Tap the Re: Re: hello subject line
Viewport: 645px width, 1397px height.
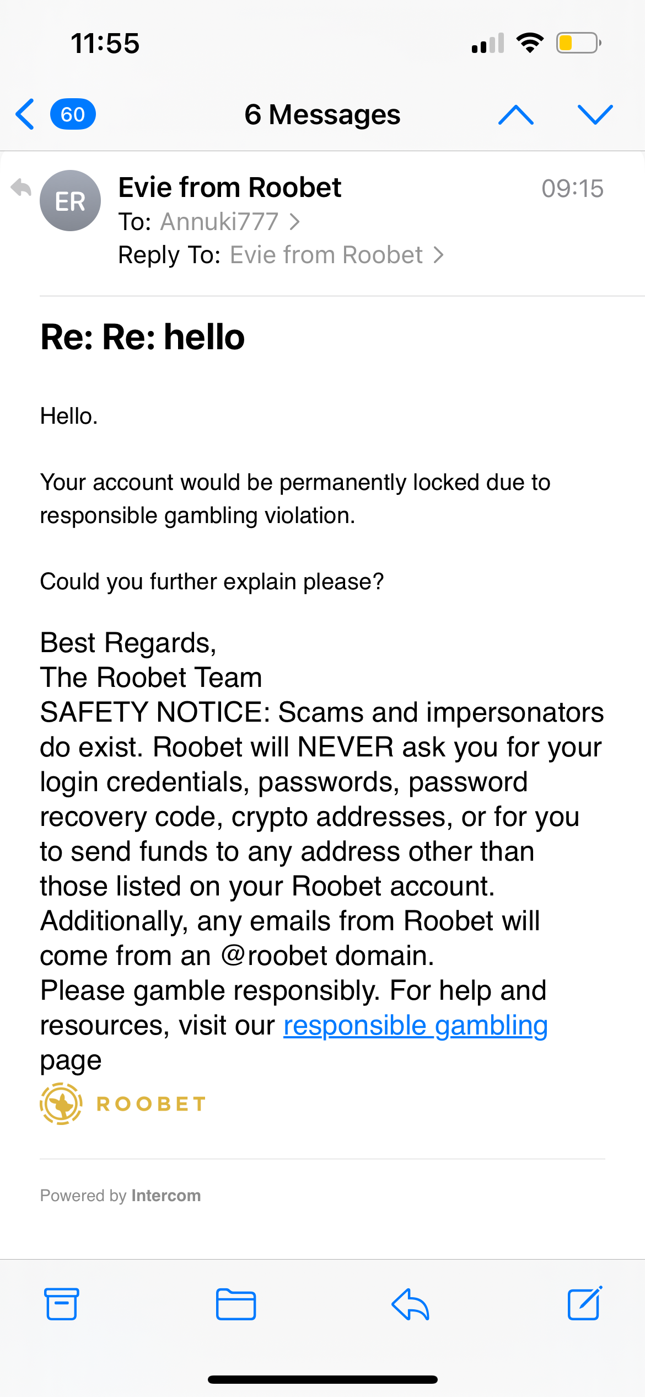(142, 337)
